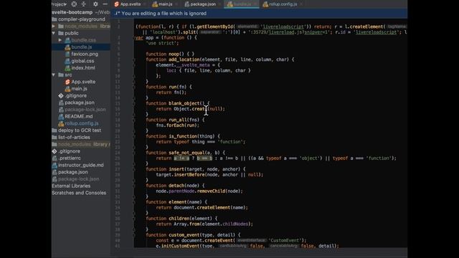Open favicon.png from the tree

[x=85, y=54]
